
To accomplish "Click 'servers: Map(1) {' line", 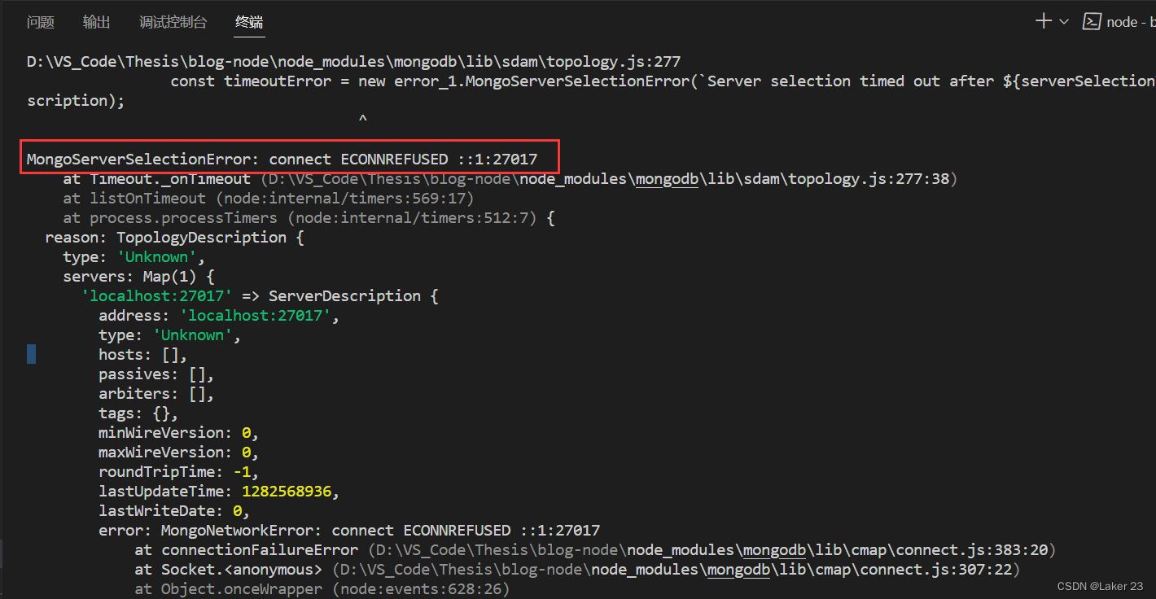I will [x=138, y=276].
